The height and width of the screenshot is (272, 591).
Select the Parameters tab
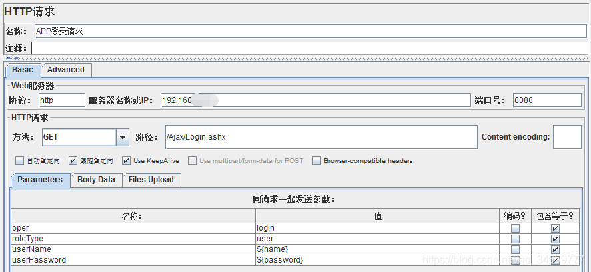tap(40, 180)
